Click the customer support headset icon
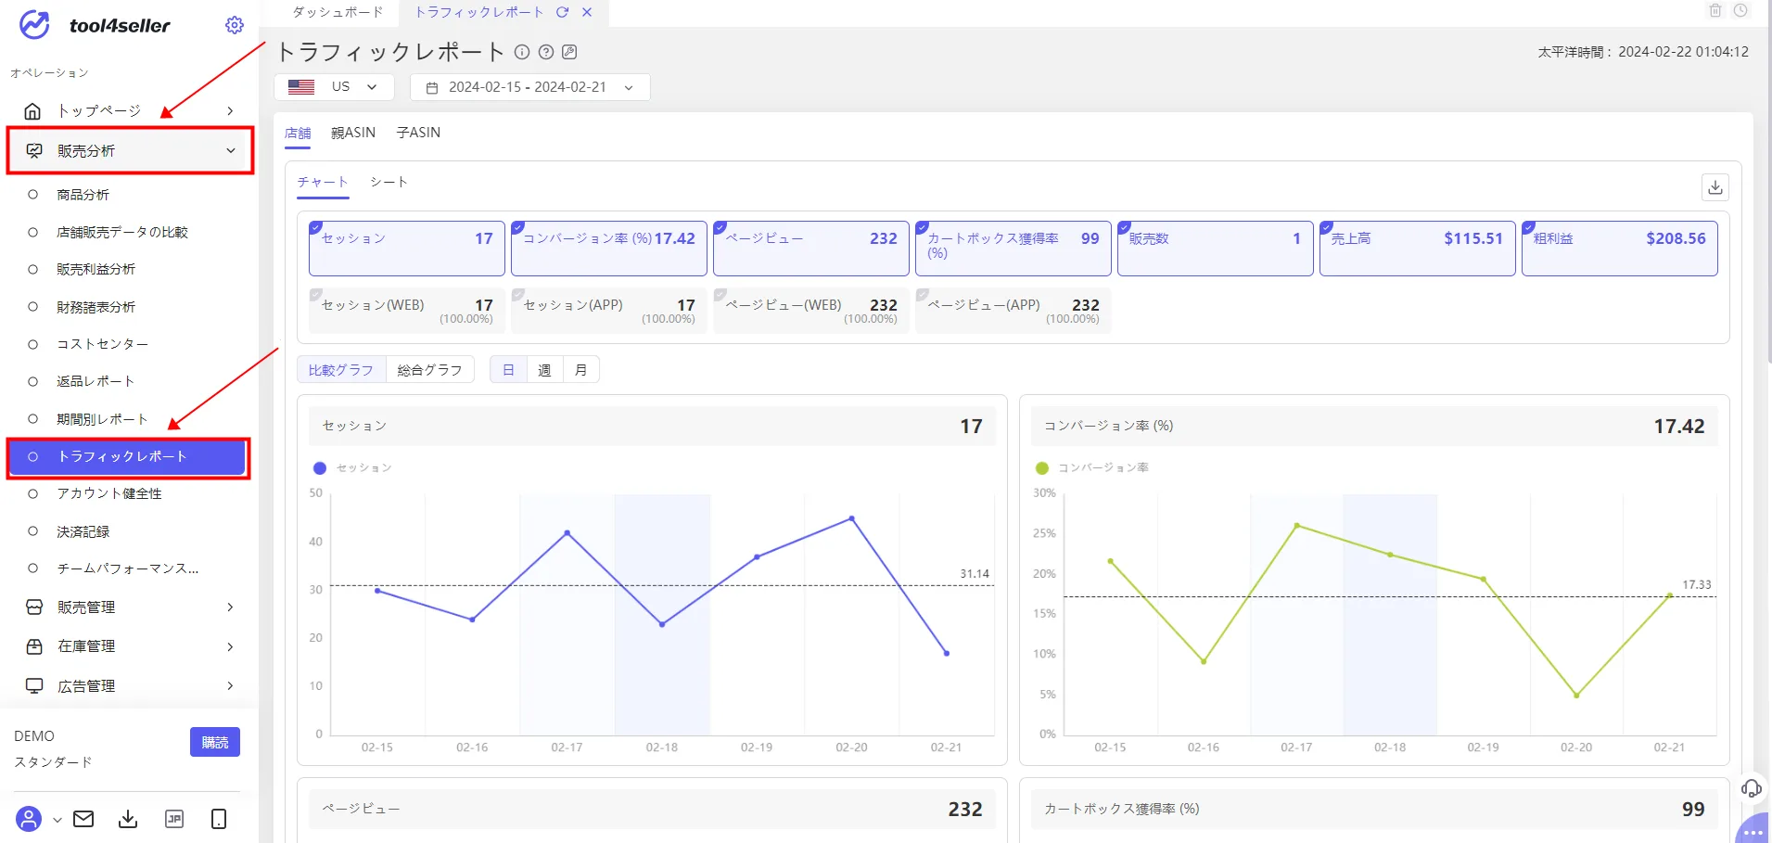The width and height of the screenshot is (1772, 843). [1751, 788]
